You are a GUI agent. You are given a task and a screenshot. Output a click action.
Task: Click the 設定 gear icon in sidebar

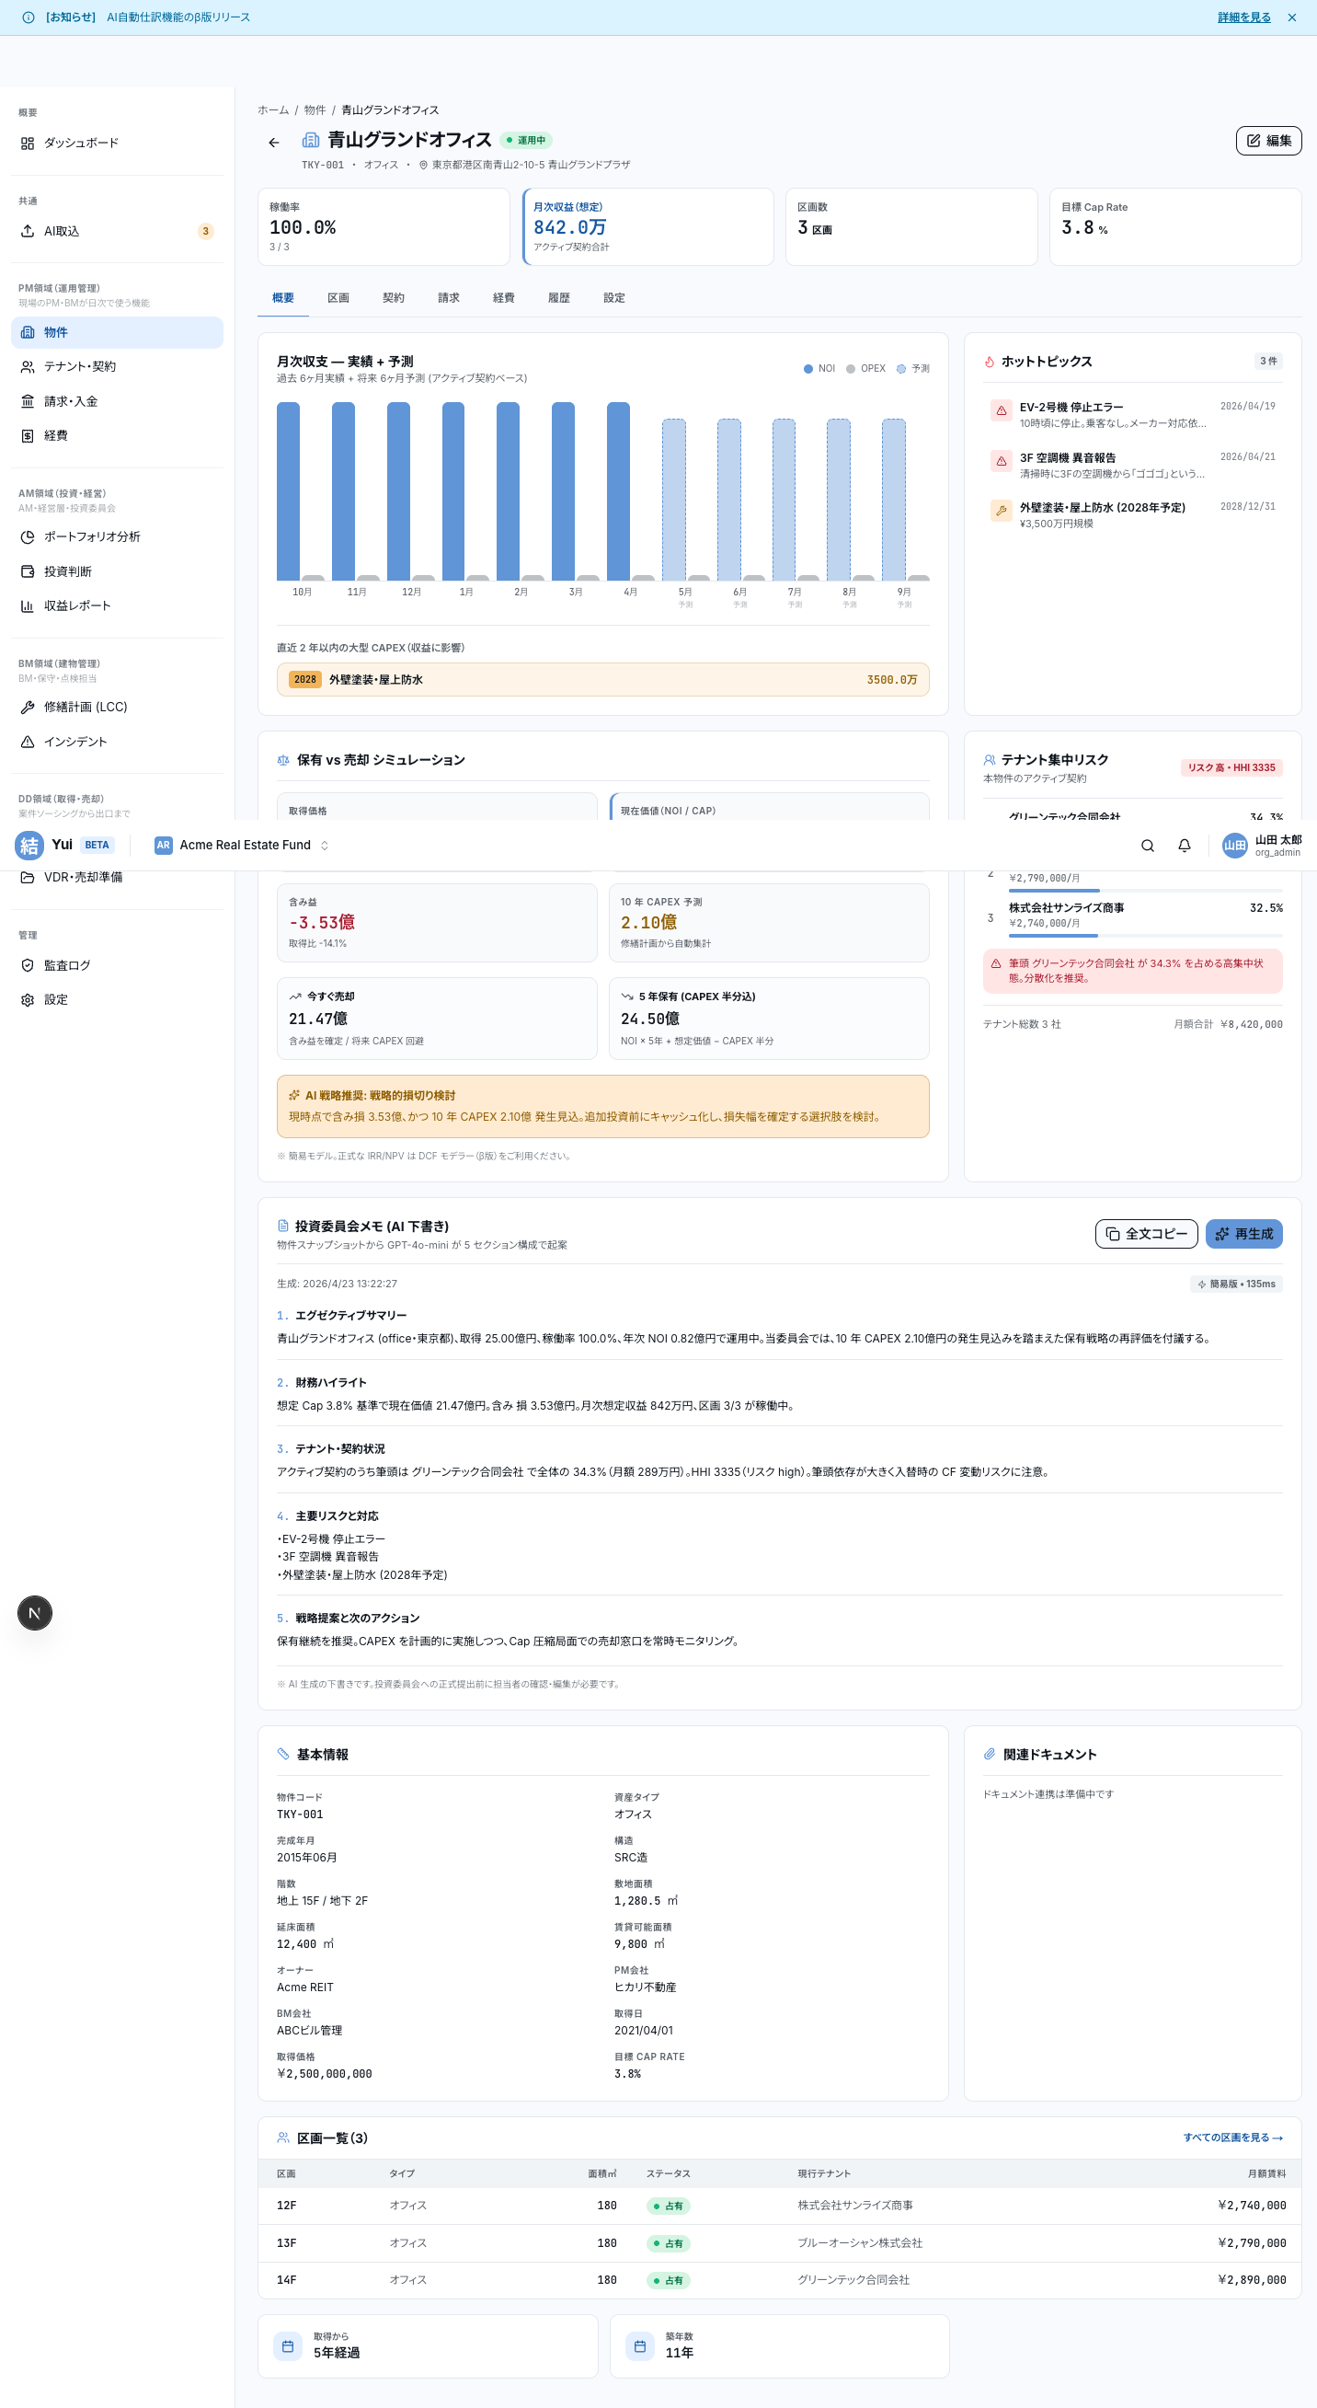pos(27,999)
